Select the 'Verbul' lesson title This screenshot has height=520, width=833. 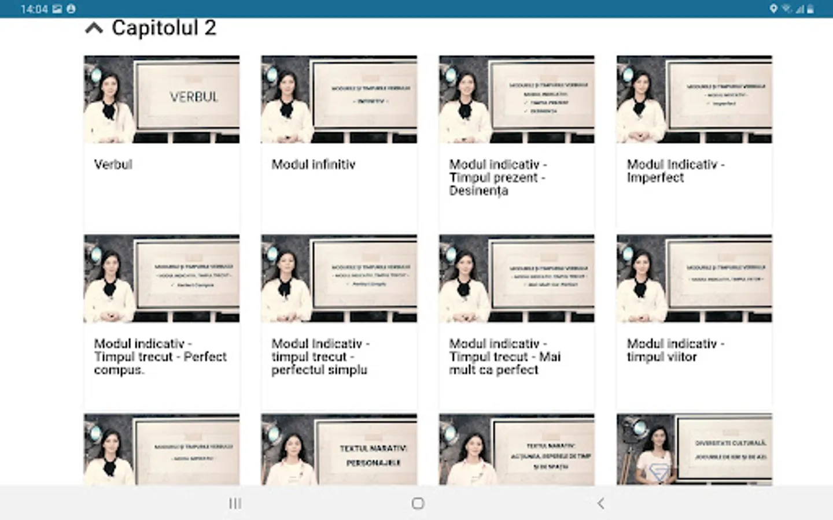(x=113, y=165)
